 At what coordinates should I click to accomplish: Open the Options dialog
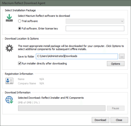(x=116, y=64)
